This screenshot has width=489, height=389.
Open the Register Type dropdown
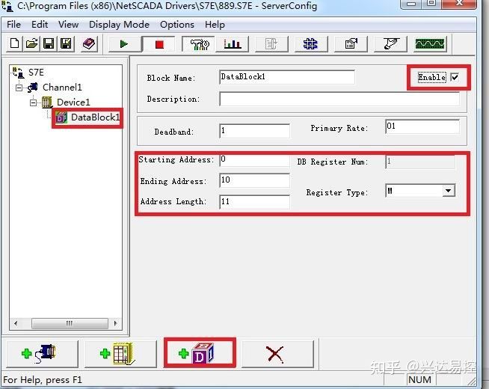tap(448, 191)
